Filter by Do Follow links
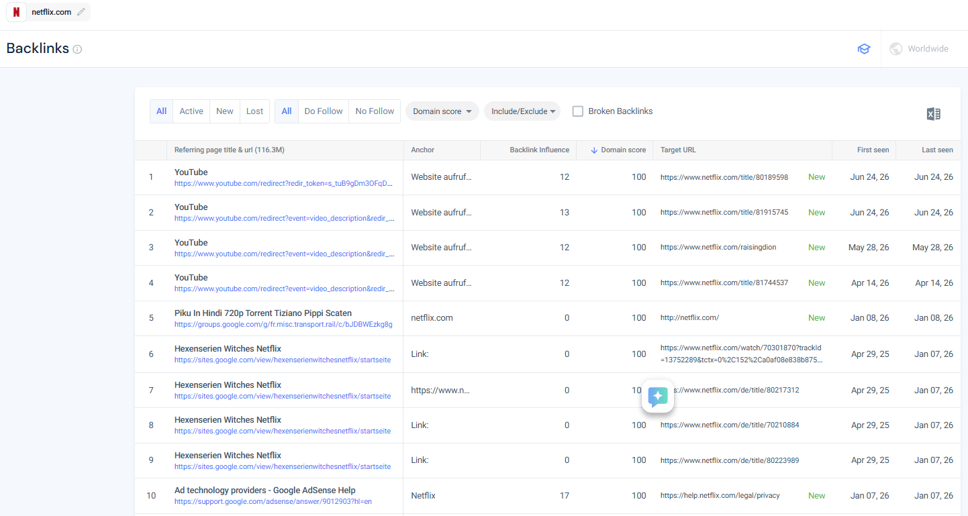The height and width of the screenshot is (516, 968). click(x=324, y=111)
